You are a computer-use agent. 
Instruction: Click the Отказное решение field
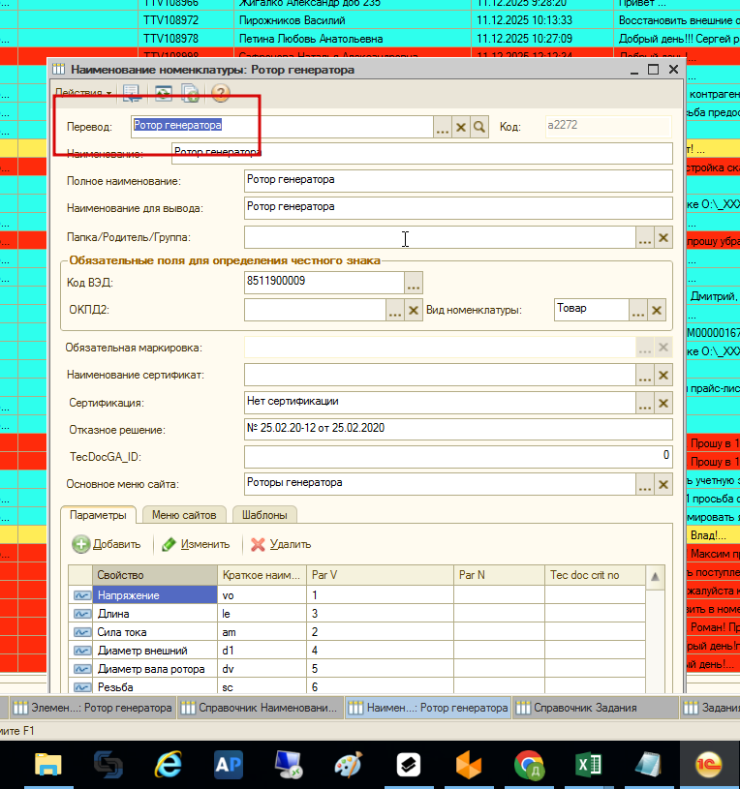(458, 429)
